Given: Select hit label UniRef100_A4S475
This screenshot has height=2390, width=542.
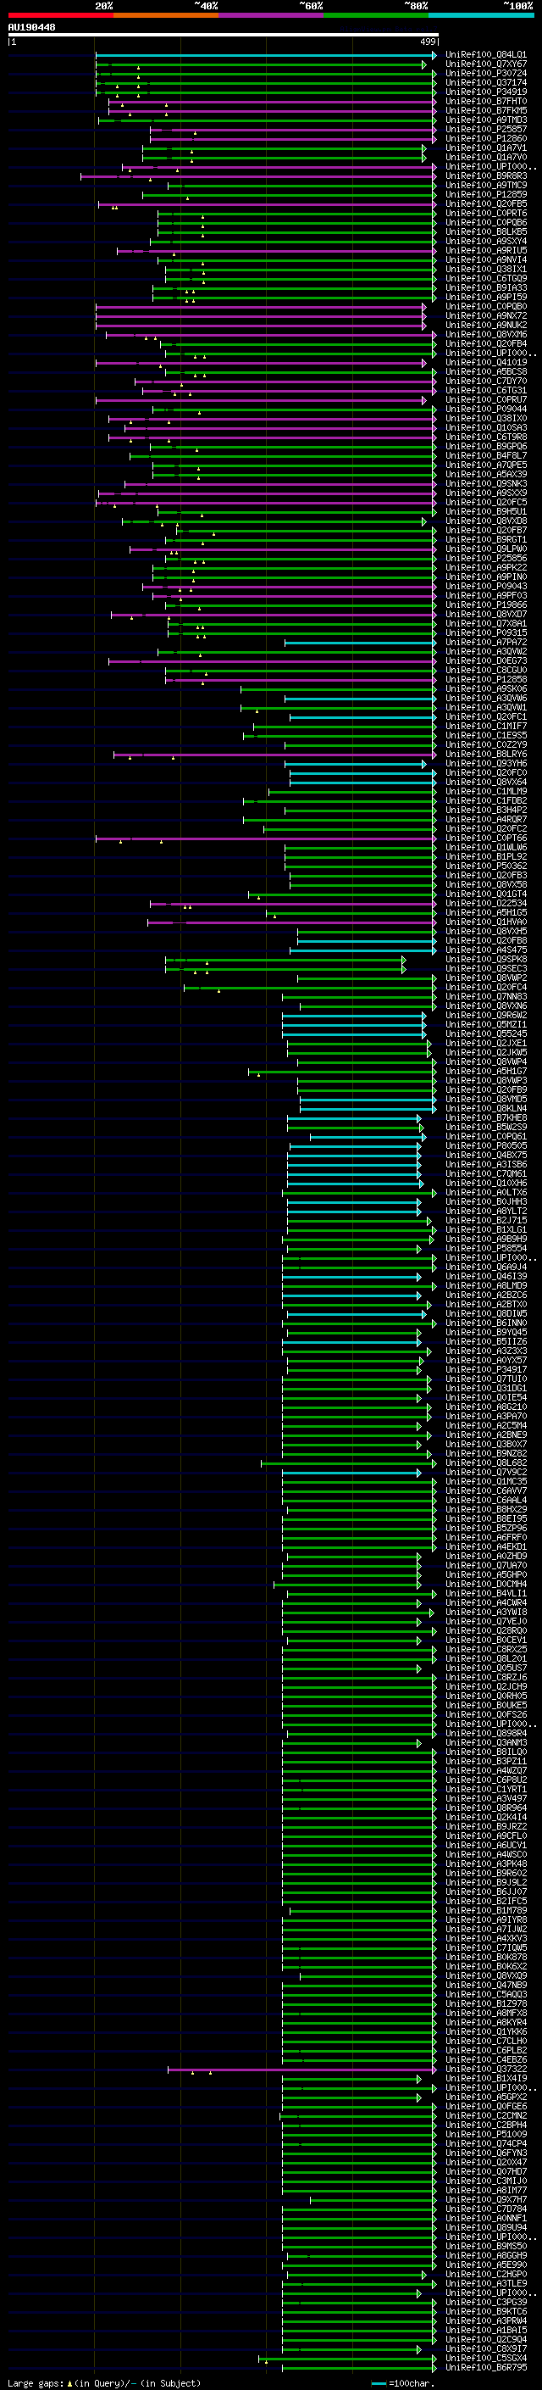Looking at the screenshot, I should pyautogui.click(x=485, y=950).
